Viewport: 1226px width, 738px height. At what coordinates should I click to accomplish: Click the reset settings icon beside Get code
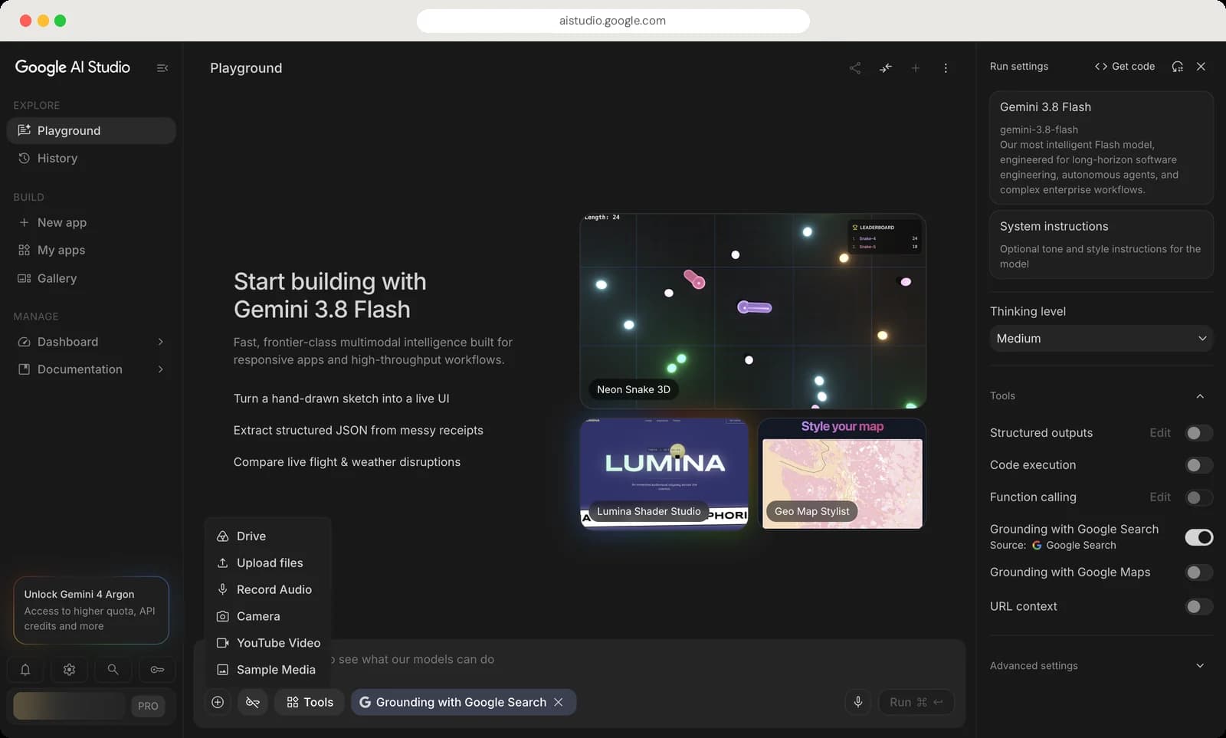pos(1178,67)
